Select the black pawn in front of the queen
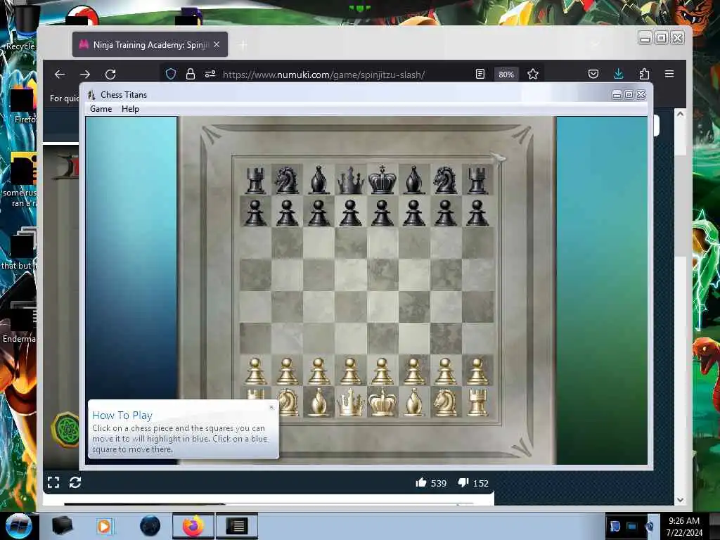Viewport: 720px width, 540px height. point(350,212)
